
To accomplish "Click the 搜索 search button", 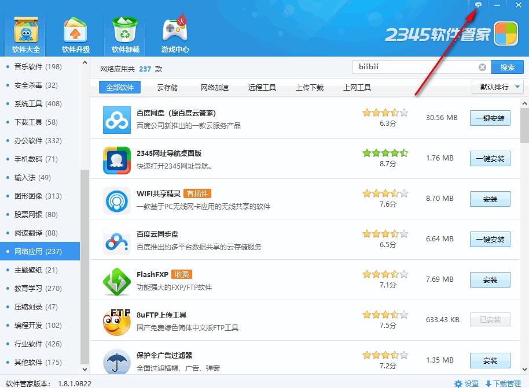I will tap(508, 67).
